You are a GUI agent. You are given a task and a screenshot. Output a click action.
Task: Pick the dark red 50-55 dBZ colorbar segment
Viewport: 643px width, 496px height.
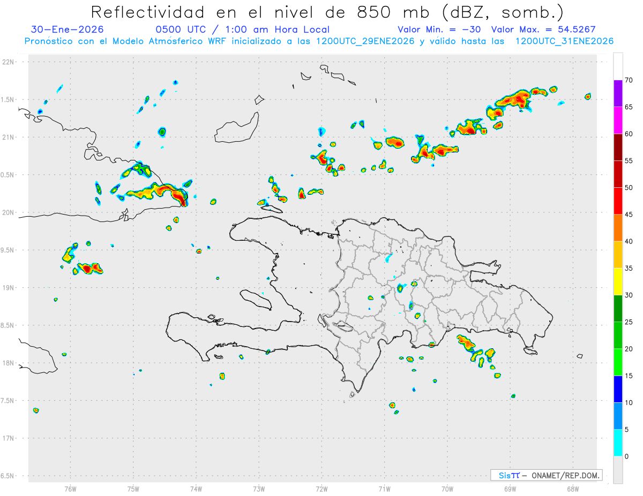tap(618, 174)
